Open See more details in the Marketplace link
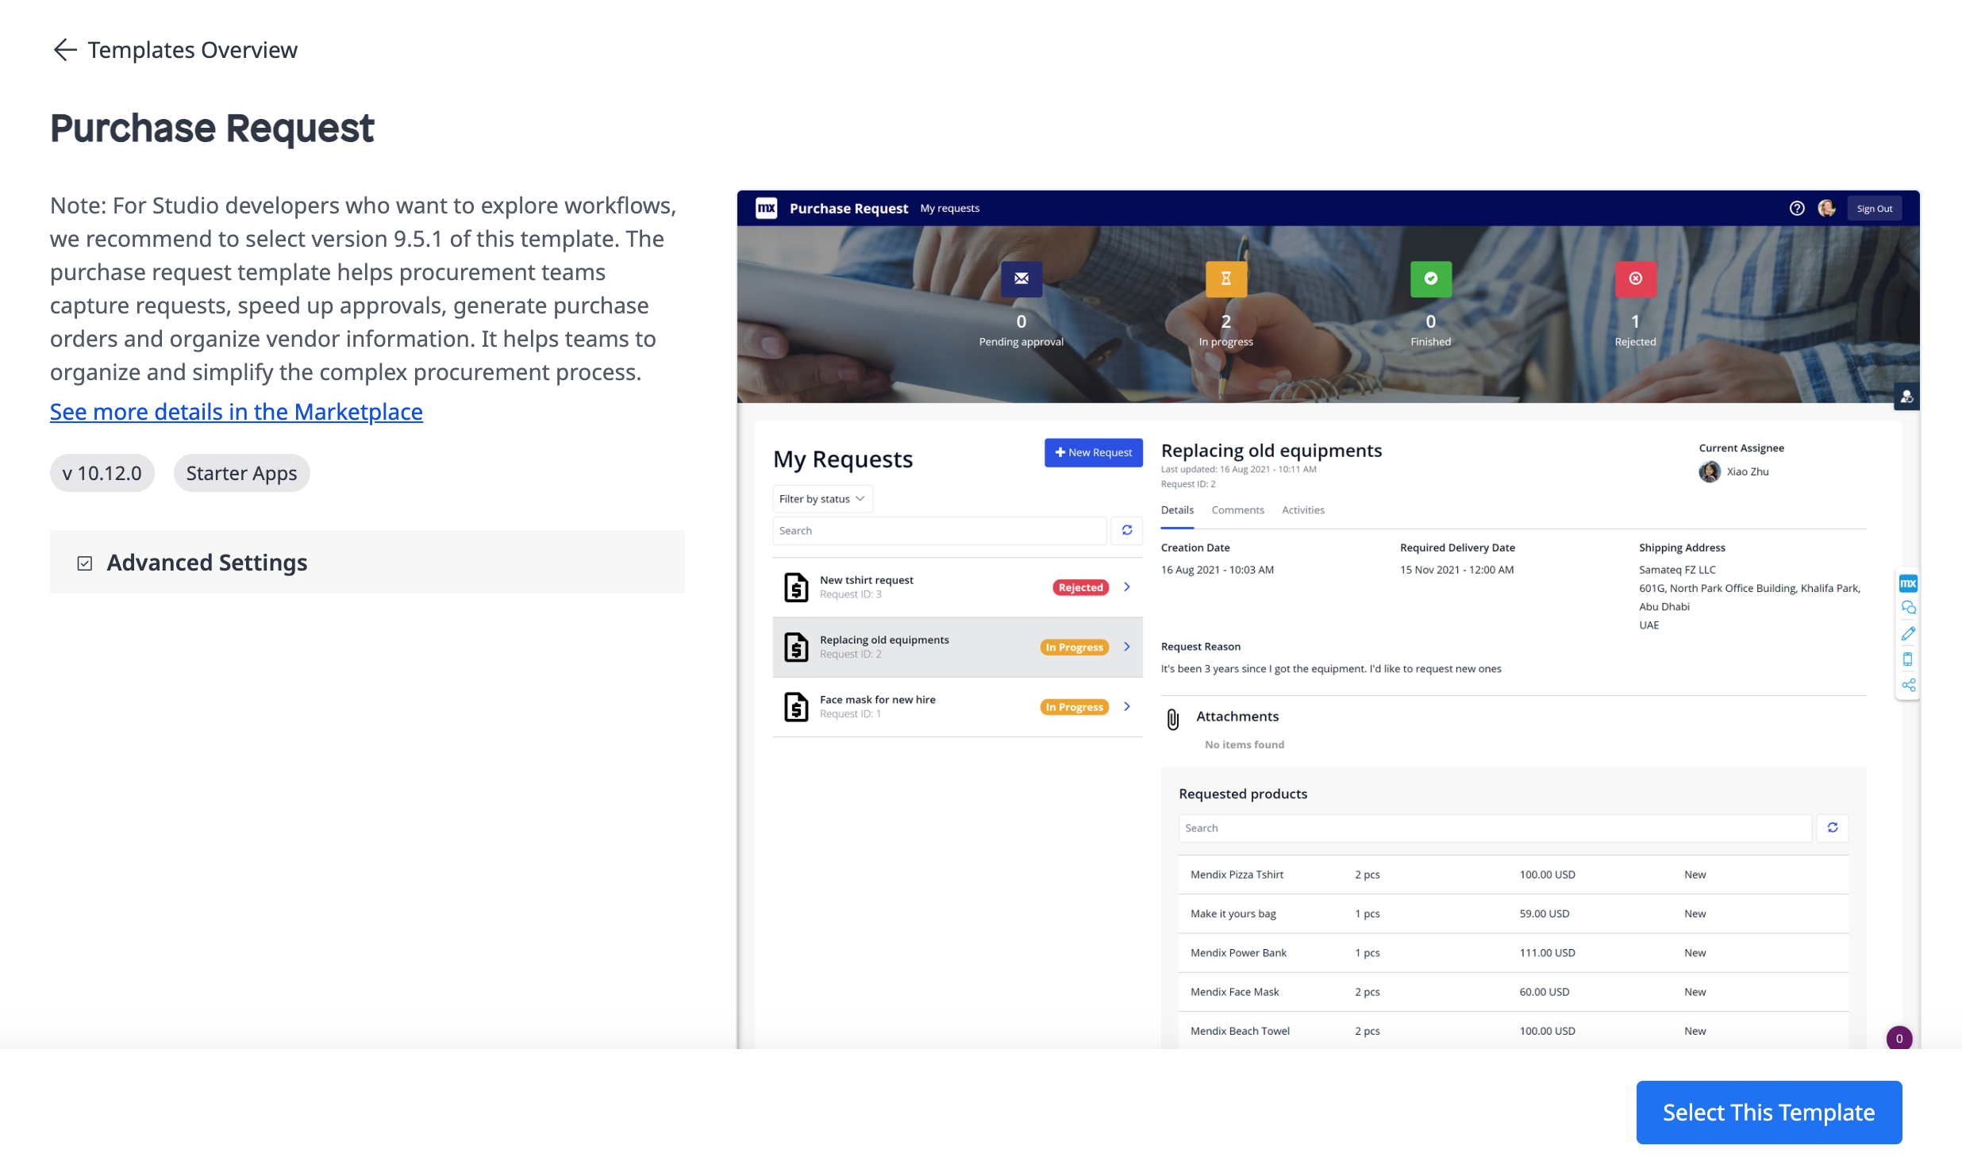 (237, 412)
